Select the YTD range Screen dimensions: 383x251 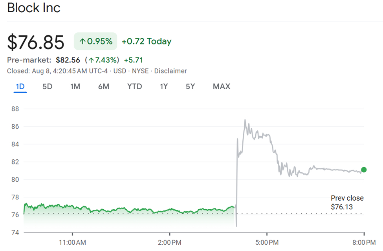point(134,87)
